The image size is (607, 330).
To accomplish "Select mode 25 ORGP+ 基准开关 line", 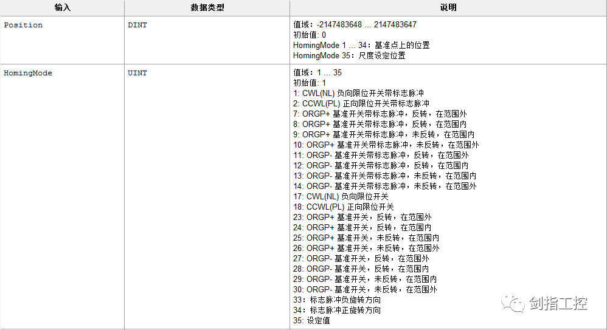I will pos(366,238).
